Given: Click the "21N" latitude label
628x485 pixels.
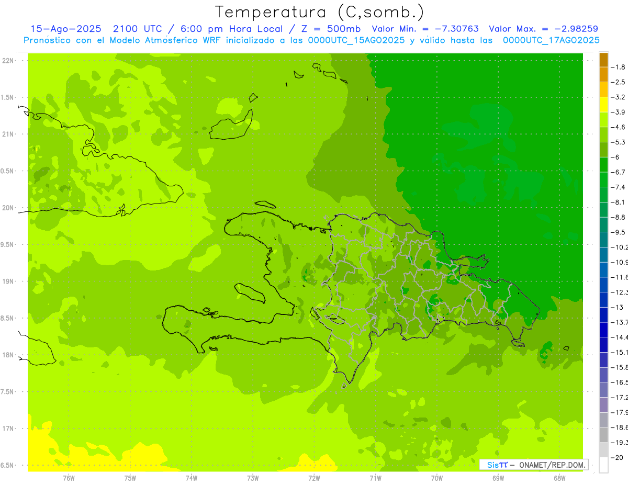Looking at the screenshot, I should coord(8,134).
